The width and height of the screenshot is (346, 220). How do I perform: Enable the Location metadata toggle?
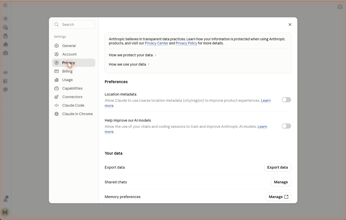[x=286, y=100]
